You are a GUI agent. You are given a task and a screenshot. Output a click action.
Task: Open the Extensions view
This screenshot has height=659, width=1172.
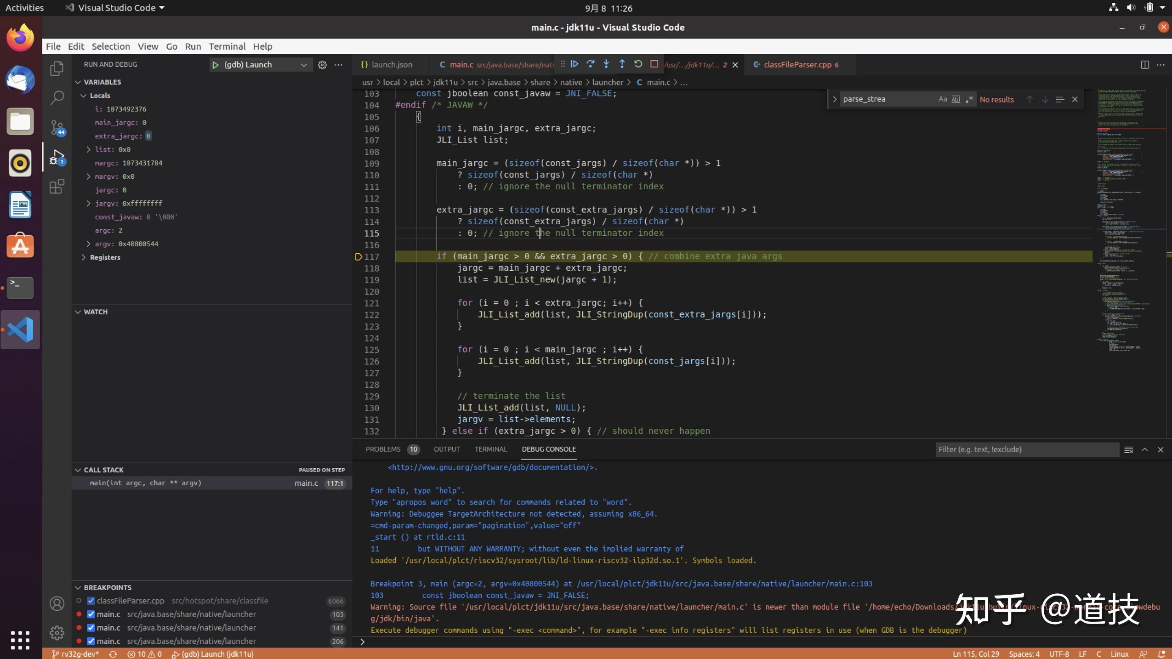(57, 187)
